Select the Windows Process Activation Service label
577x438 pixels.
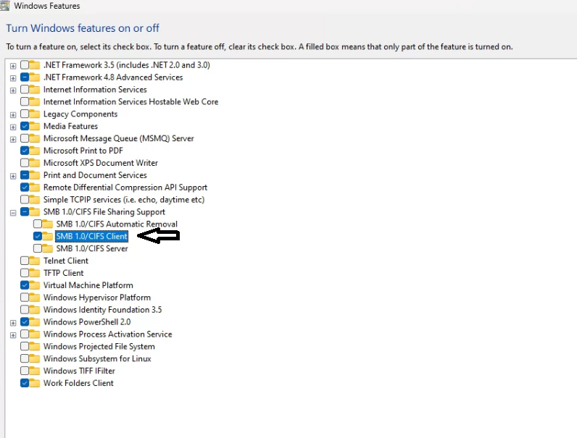click(x=108, y=334)
